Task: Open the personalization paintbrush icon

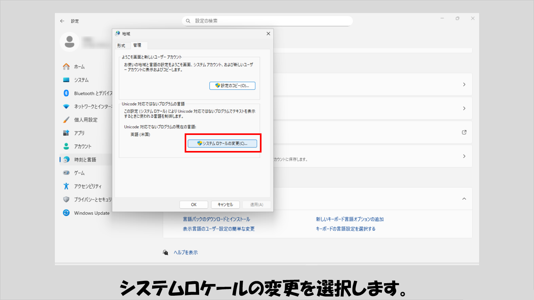Action: pos(66,120)
